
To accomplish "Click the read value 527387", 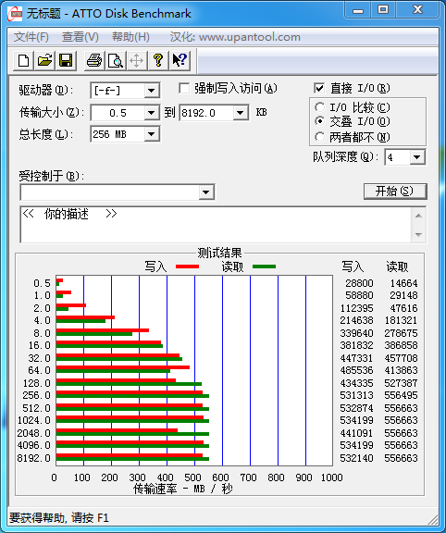I will point(401,383).
